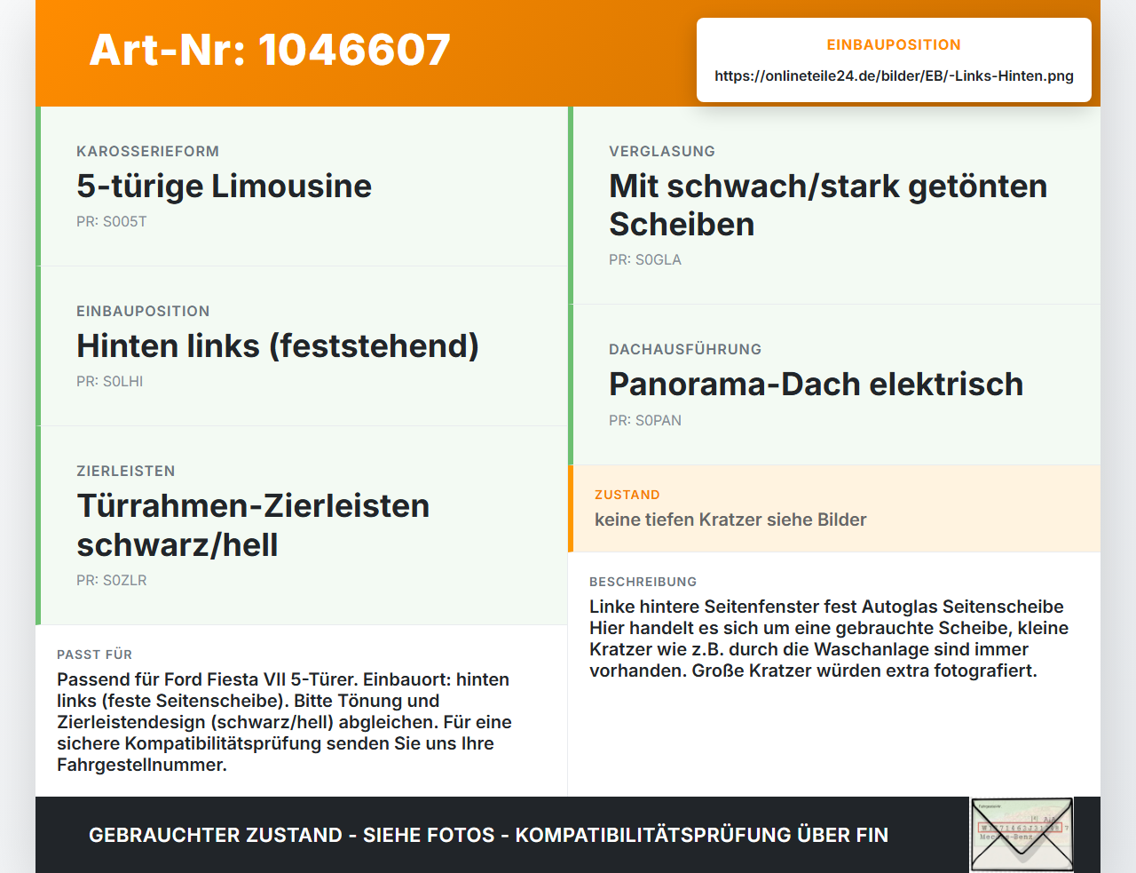Click the envelope VIN icon in the footer
The width and height of the screenshot is (1136, 873).
pyautogui.click(x=1022, y=834)
